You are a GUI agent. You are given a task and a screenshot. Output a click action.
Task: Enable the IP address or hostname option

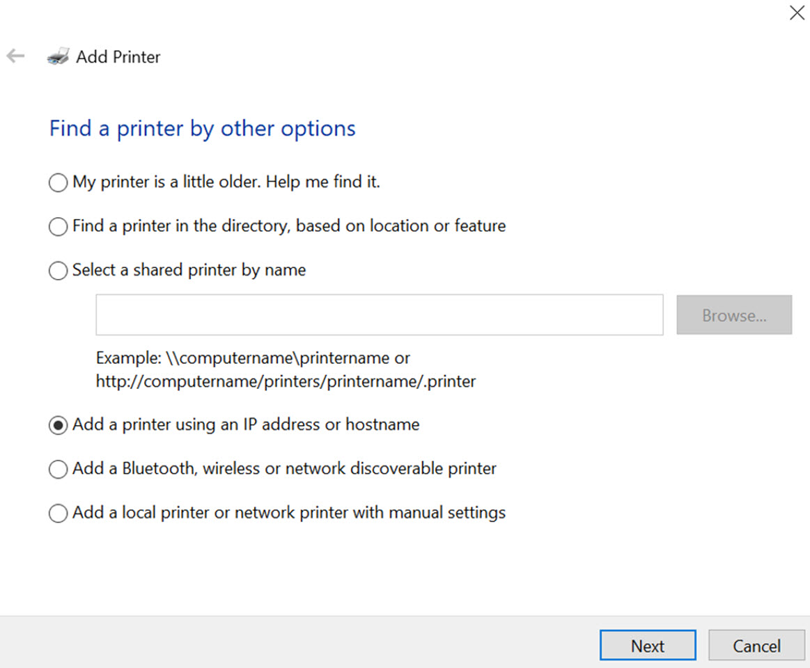tap(58, 425)
